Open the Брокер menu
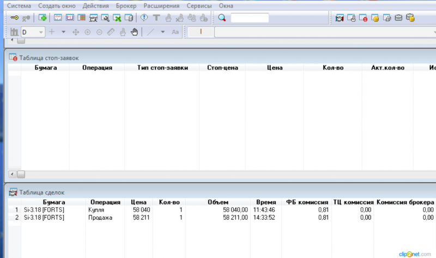This screenshot has width=436, height=258. click(x=126, y=5)
